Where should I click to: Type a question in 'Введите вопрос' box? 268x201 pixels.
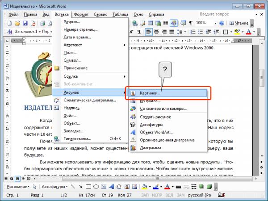pos(226,14)
